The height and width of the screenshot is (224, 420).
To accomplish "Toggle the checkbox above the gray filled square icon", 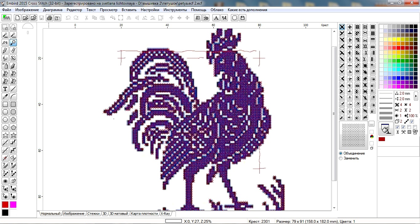I will [x=409, y=127].
